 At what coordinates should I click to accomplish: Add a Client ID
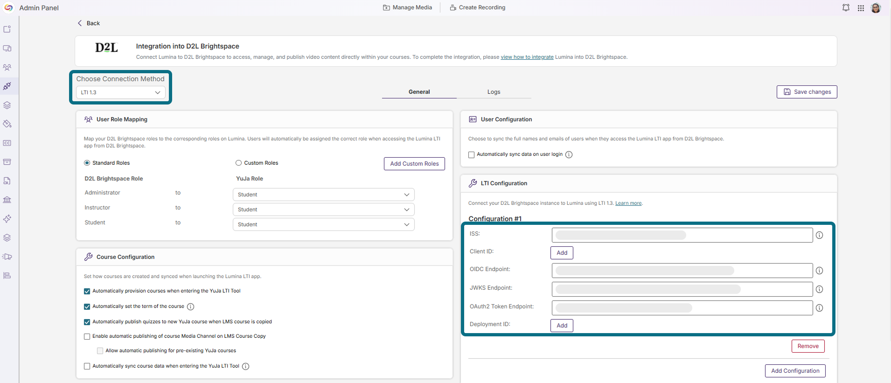[562, 253]
